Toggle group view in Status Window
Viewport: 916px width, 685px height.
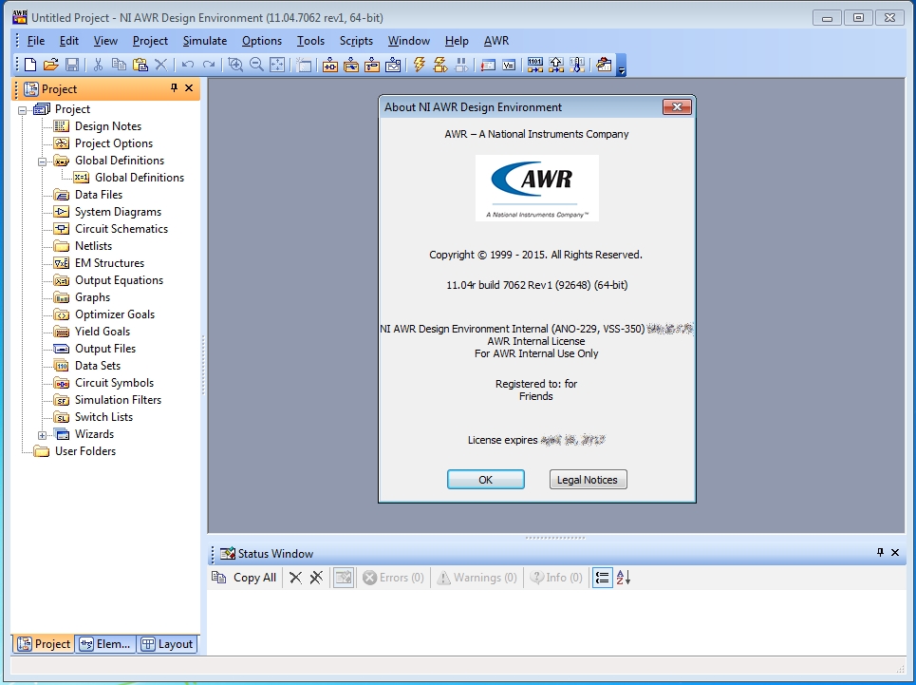click(x=603, y=578)
